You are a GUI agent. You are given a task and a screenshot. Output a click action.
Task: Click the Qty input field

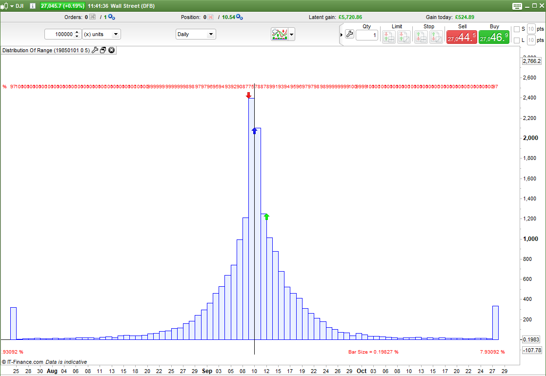(x=367, y=35)
